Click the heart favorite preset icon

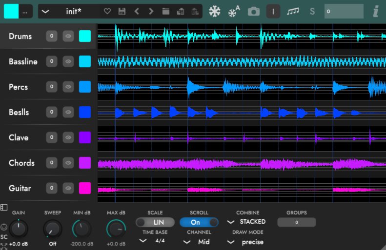pos(107,11)
